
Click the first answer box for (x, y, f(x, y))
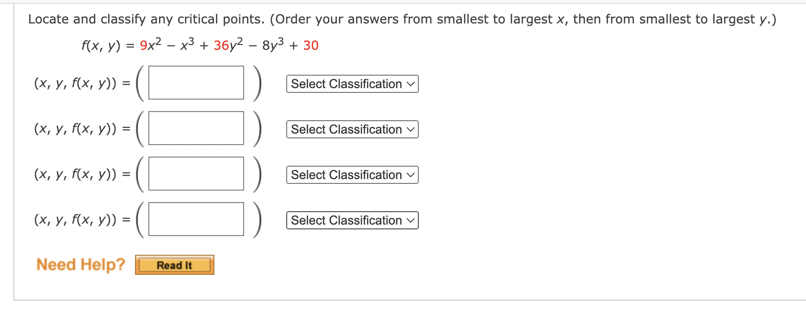196,82
